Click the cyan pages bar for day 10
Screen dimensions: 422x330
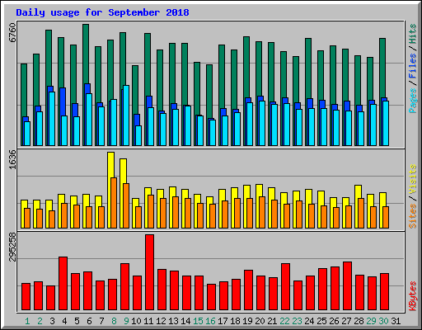point(138,135)
